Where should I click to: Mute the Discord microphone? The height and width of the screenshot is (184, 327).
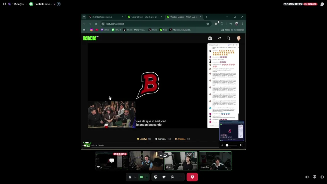point(130,177)
